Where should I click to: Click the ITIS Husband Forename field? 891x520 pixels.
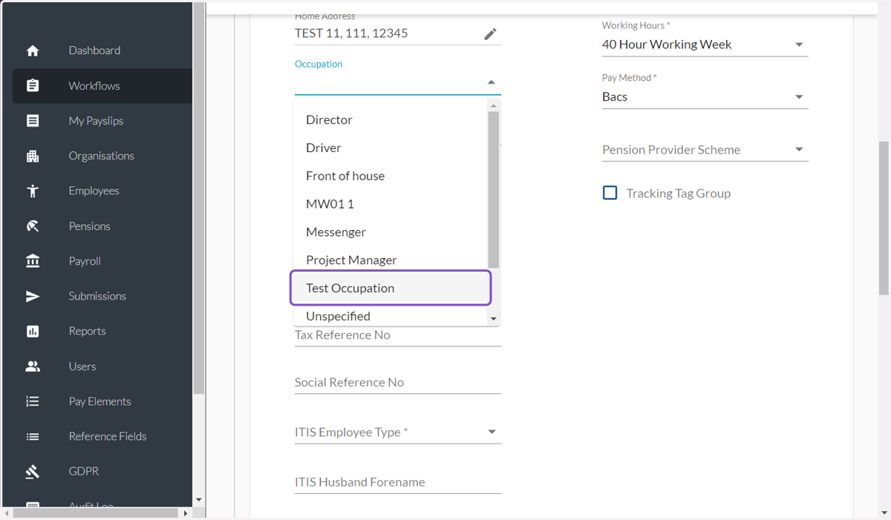pos(398,482)
